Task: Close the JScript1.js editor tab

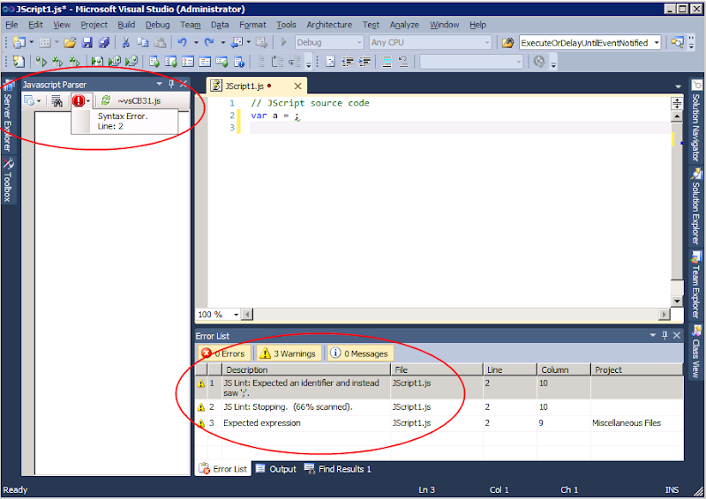Action: tap(297, 86)
